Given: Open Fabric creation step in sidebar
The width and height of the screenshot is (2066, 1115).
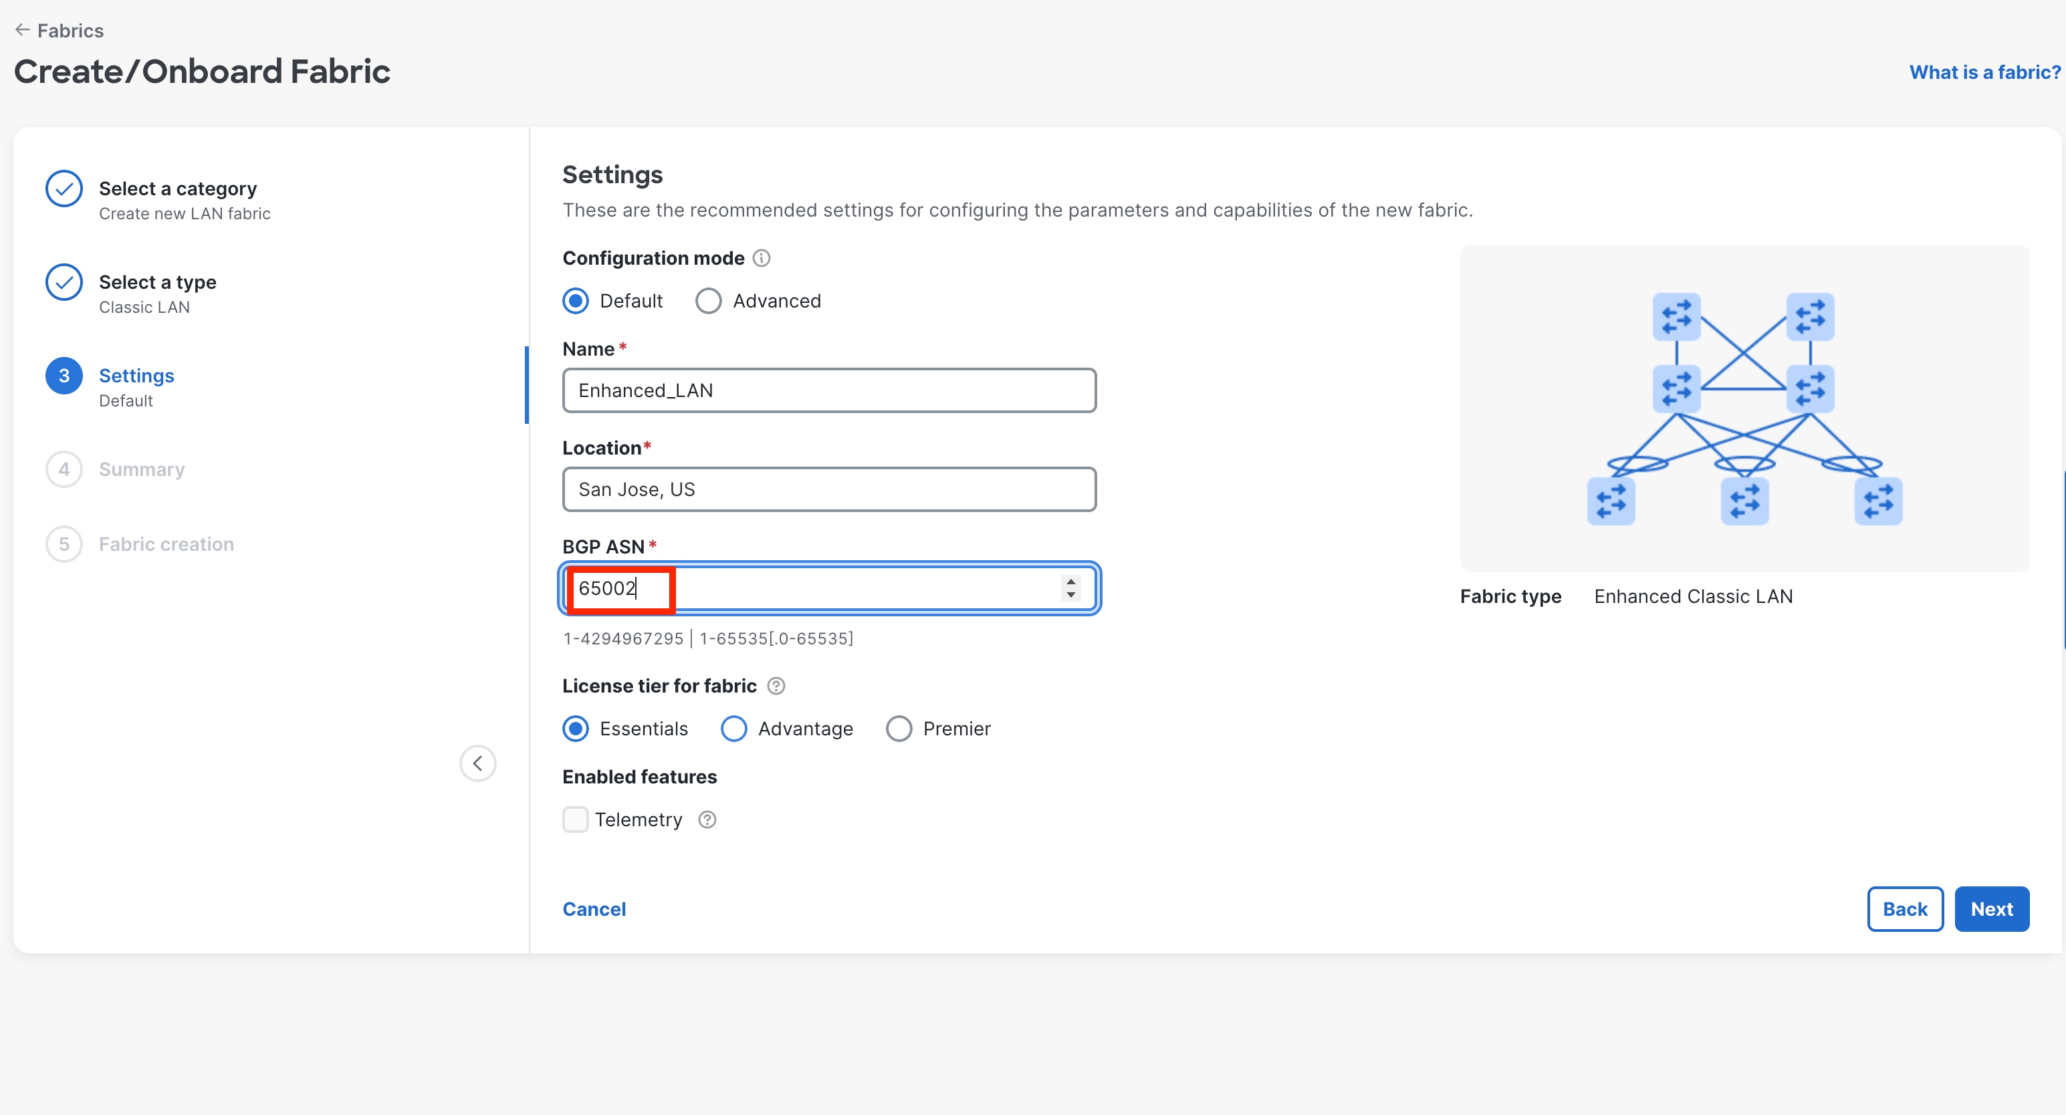Looking at the screenshot, I should tap(166, 544).
